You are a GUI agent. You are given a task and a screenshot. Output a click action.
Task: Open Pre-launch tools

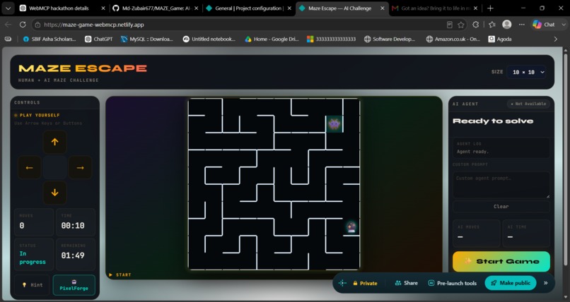[x=452, y=283]
